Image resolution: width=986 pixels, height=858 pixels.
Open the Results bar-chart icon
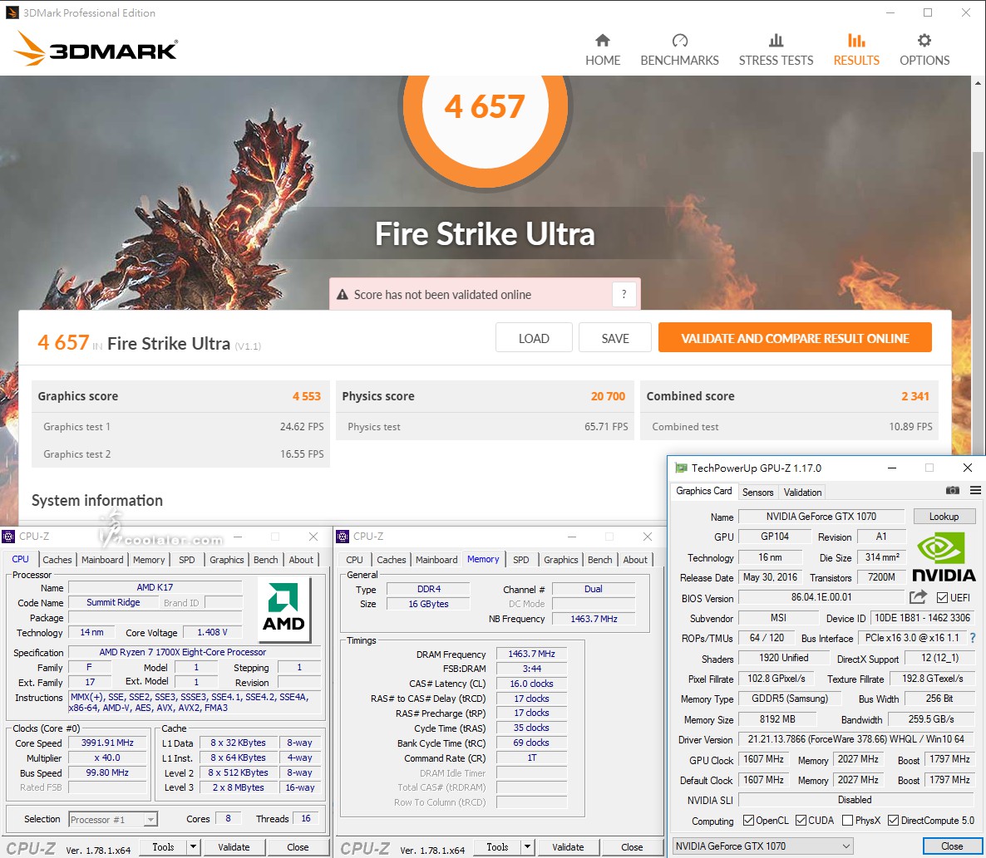856,41
